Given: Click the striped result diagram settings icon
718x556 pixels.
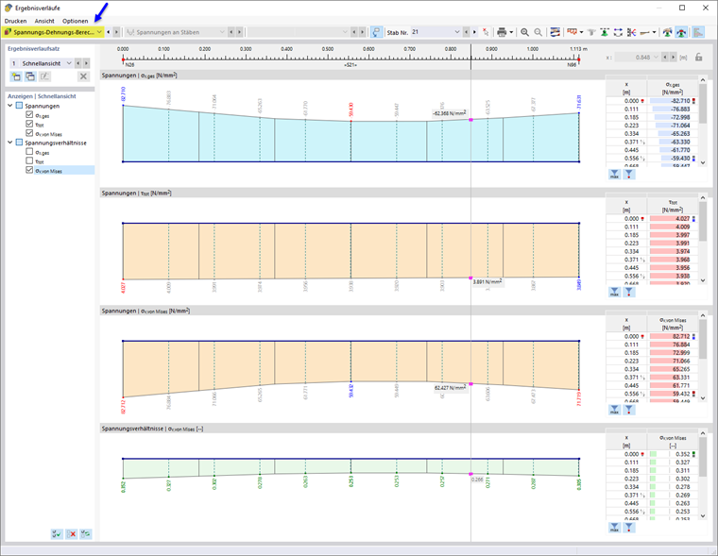Looking at the screenshot, I should [x=555, y=32].
